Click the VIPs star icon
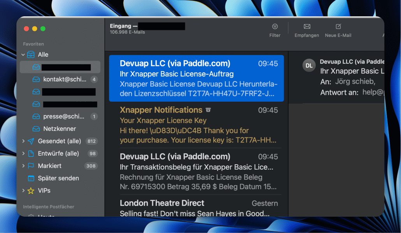 pos(31,191)
